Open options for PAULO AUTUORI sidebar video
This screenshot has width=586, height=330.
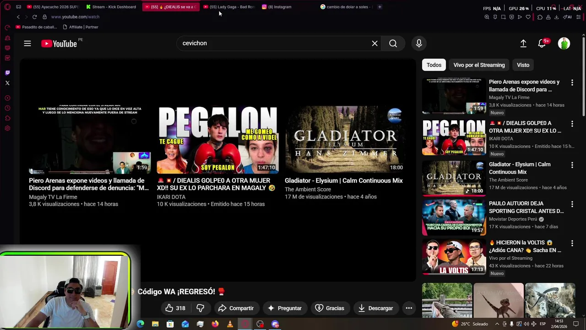(572, 204)
